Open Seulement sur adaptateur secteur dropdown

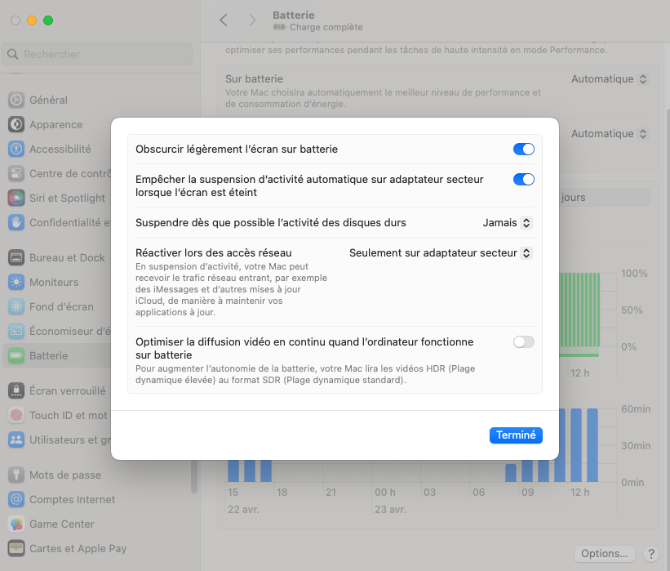pos(441,253)
